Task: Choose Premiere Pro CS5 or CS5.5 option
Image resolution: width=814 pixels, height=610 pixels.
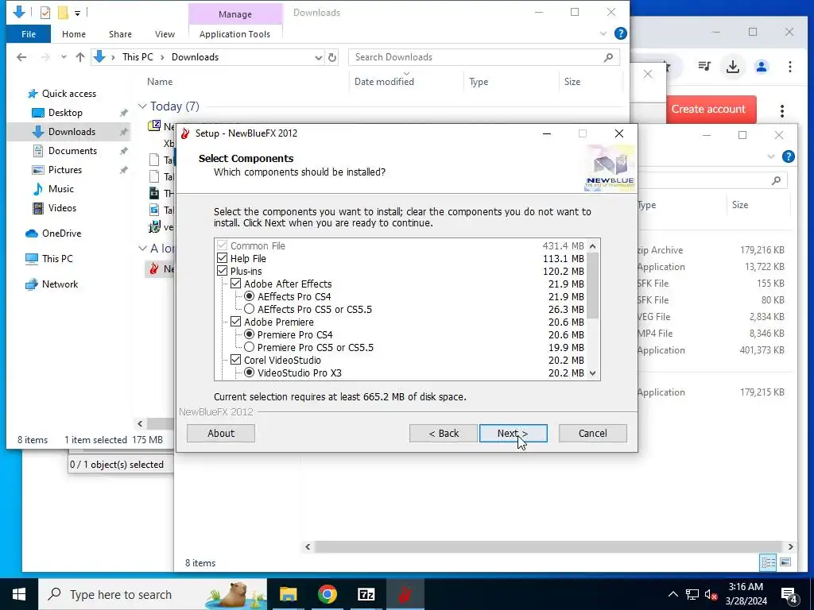Action: pos(249,347)
